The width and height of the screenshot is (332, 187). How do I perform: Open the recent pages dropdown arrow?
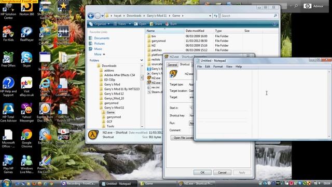click(103, 16)
